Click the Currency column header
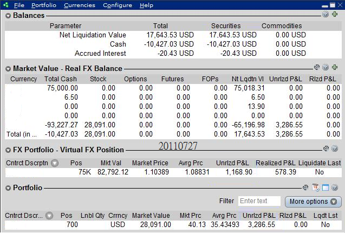The width and height of the screenshot is (345, 233). [23, 79]
